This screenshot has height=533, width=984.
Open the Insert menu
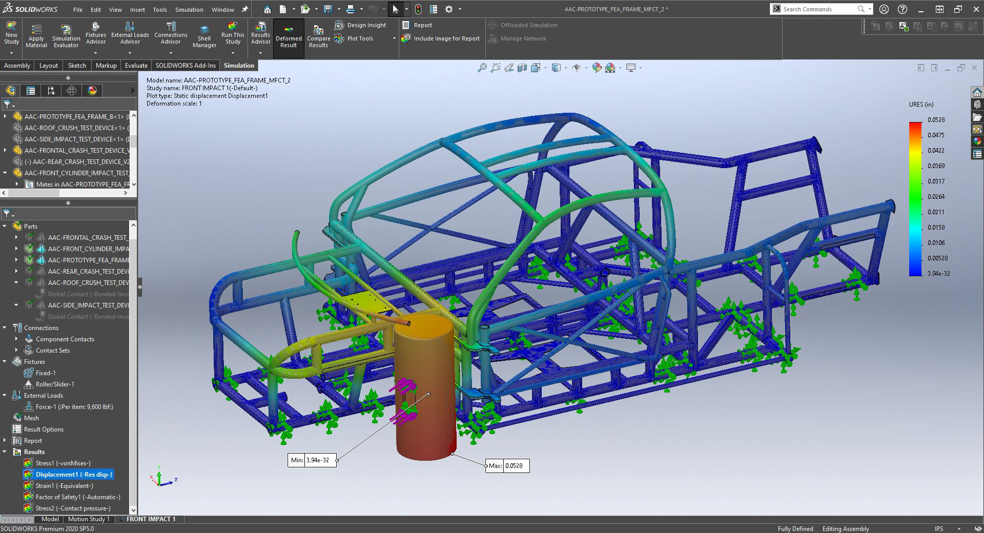[x=137, y=9]
